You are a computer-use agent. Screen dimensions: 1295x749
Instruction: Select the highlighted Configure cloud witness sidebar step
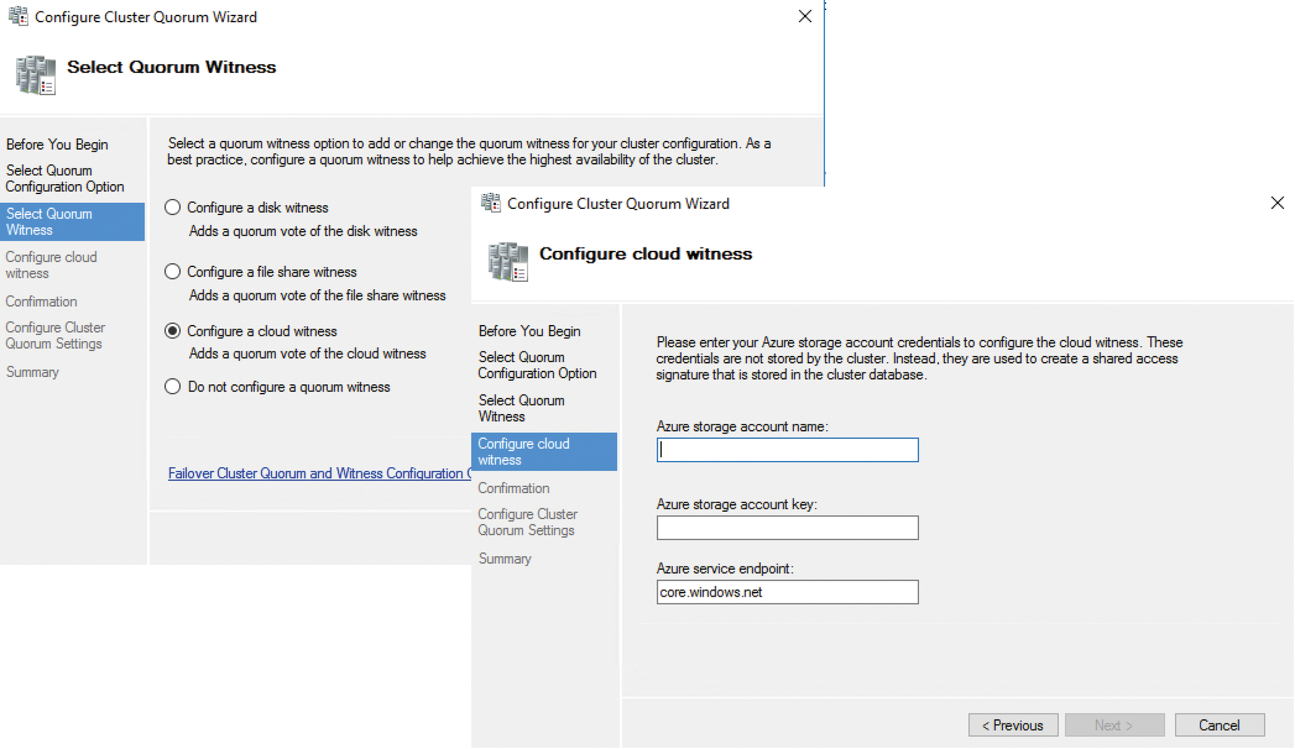pos(523,451)
